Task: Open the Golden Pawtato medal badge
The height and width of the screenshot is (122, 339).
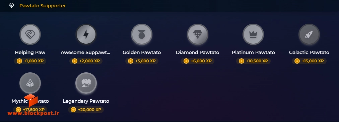Action: click(142, 34)
